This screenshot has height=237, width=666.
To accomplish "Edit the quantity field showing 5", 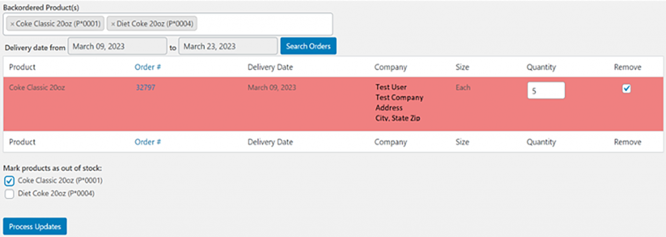I will [546, 90].
